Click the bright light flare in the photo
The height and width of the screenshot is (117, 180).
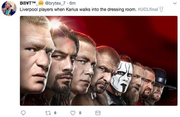(55, 24)
